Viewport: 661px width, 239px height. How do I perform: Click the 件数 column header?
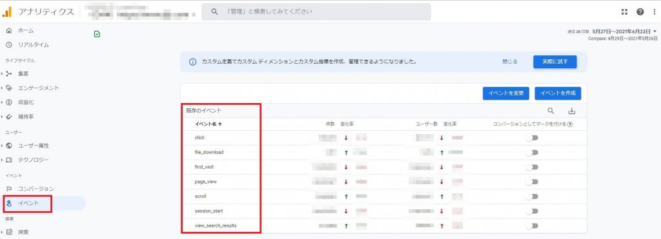pos(330,124)
